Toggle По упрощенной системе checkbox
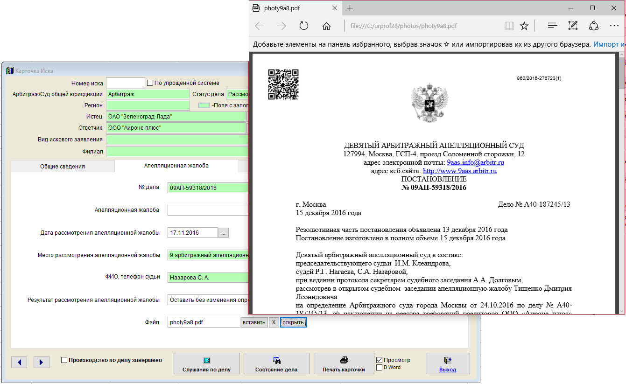Screen dimensions: 626x384 150,83
